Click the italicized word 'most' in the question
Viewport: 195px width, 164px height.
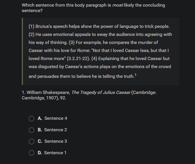coord(117,5)
